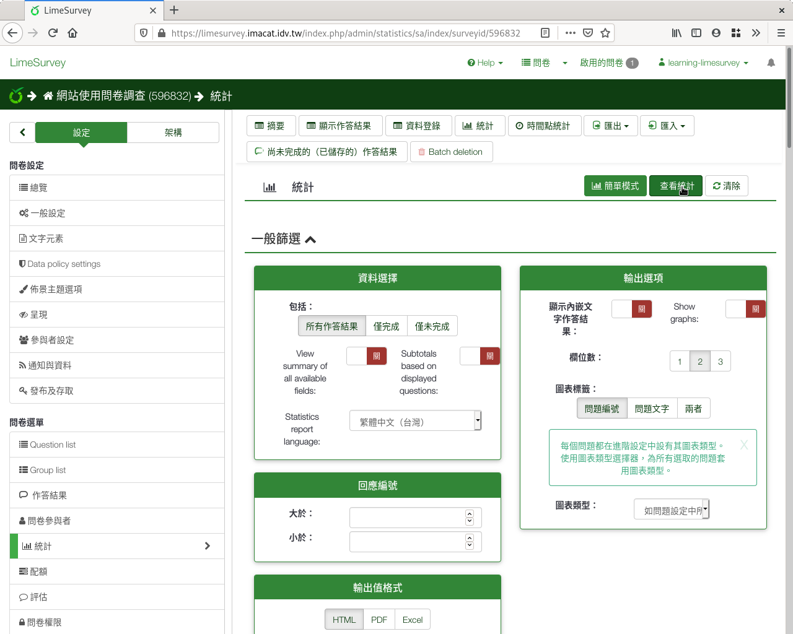The width and height of the screenshot is (793, 634).
Task: Select Excel output format
Action: click(x=413, y=620)
